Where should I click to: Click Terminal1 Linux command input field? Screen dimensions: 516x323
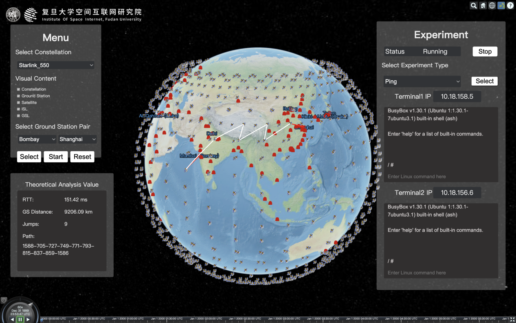pyautogui.click(x=441, y=177)
